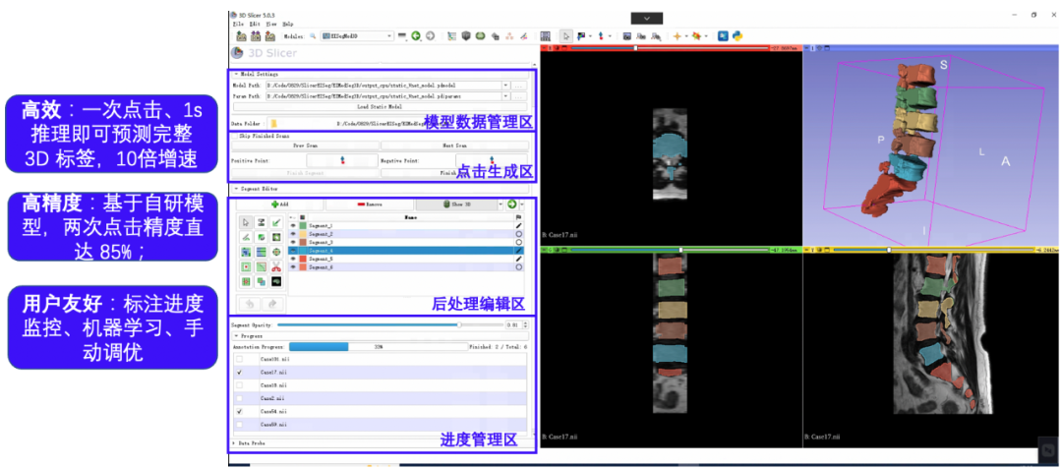
Task: Click the screenshot capture toolbar icon
Action: (x=627, y=35)
